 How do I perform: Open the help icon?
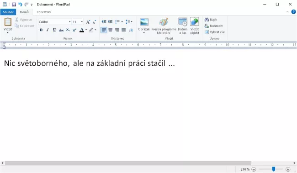293,12
